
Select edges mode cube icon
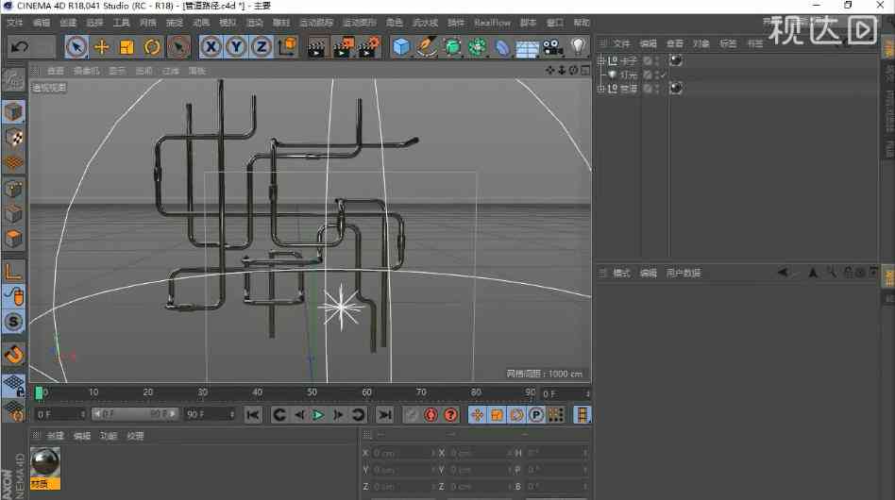(x=14, y=214)
